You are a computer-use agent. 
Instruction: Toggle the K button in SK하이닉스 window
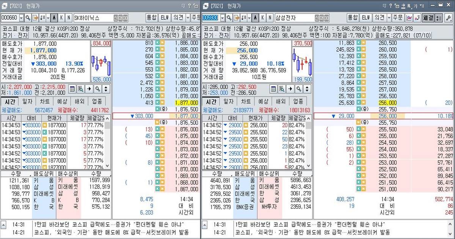pos(61,18)
